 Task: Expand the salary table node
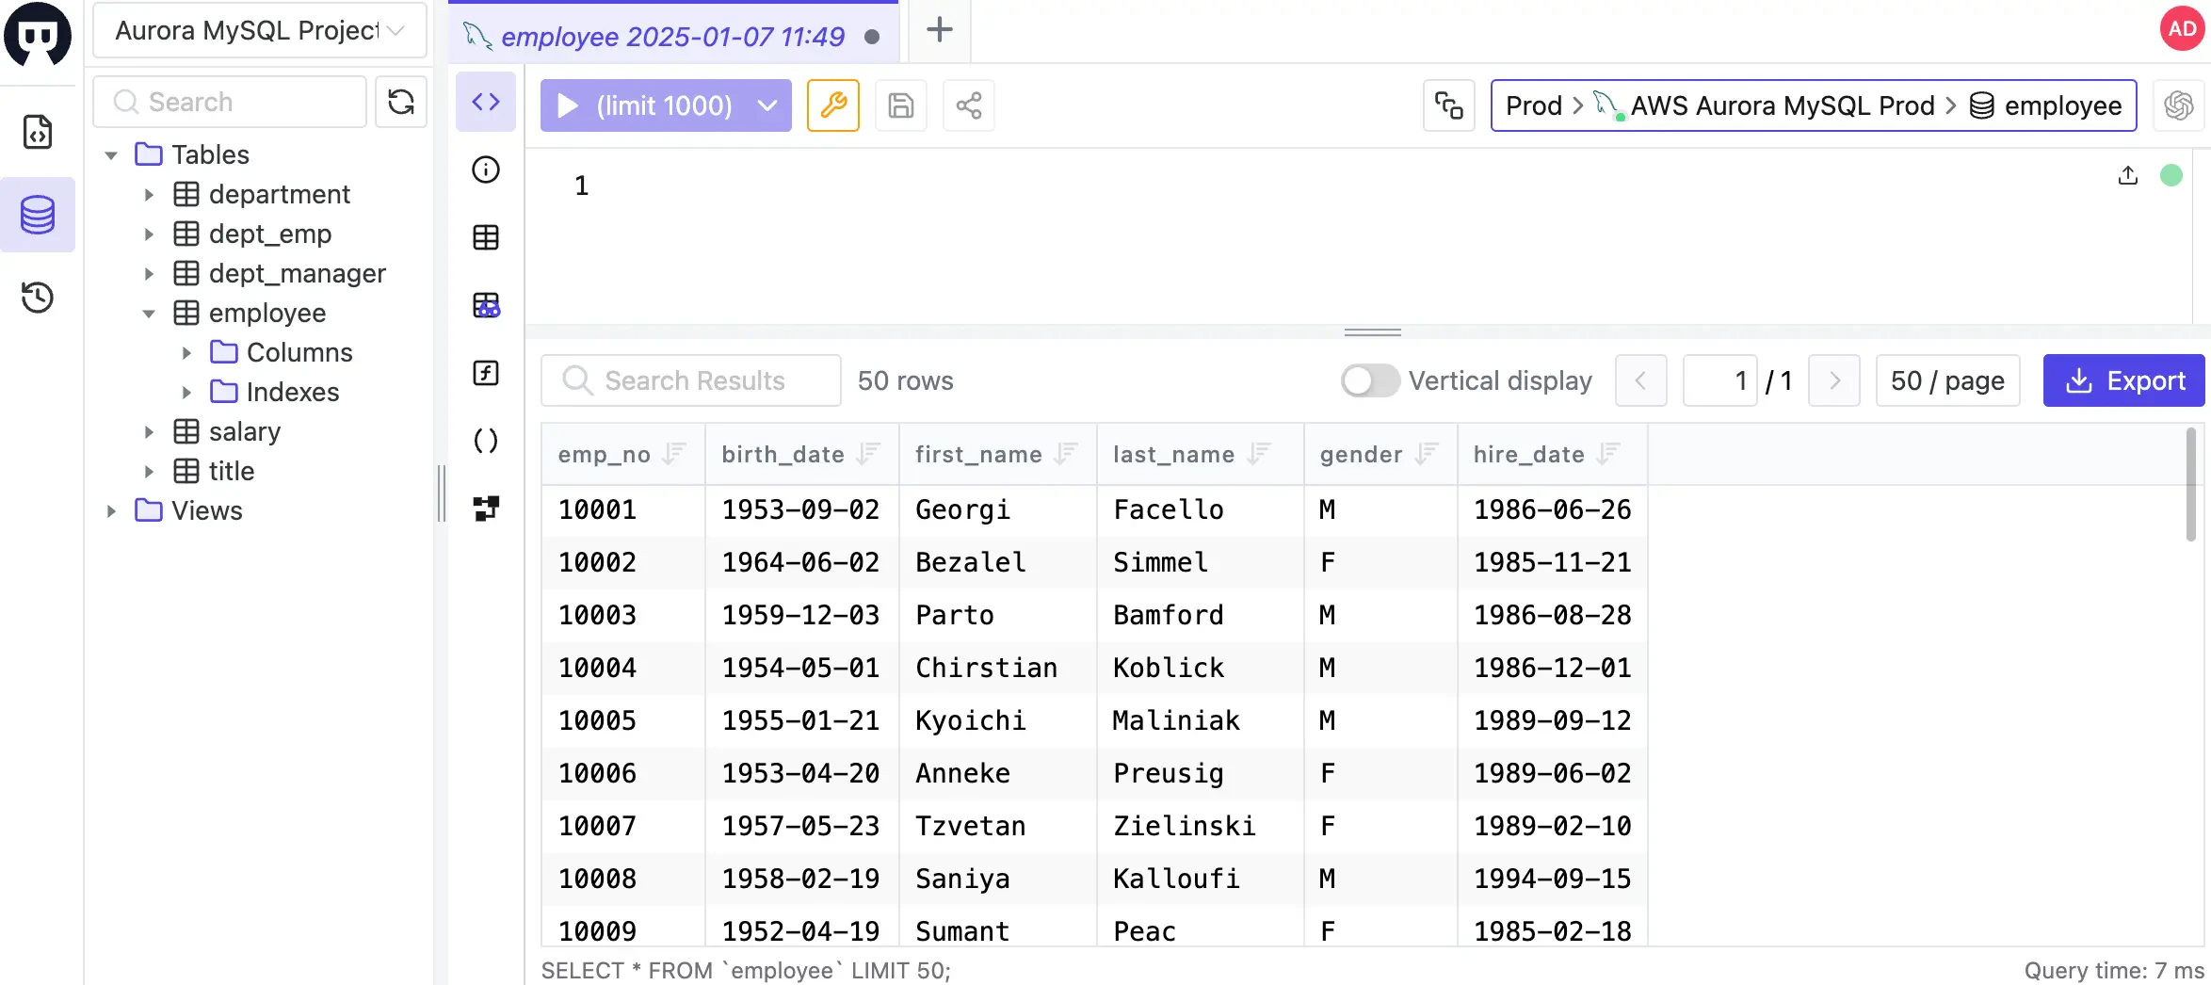(x=149, y=431)
